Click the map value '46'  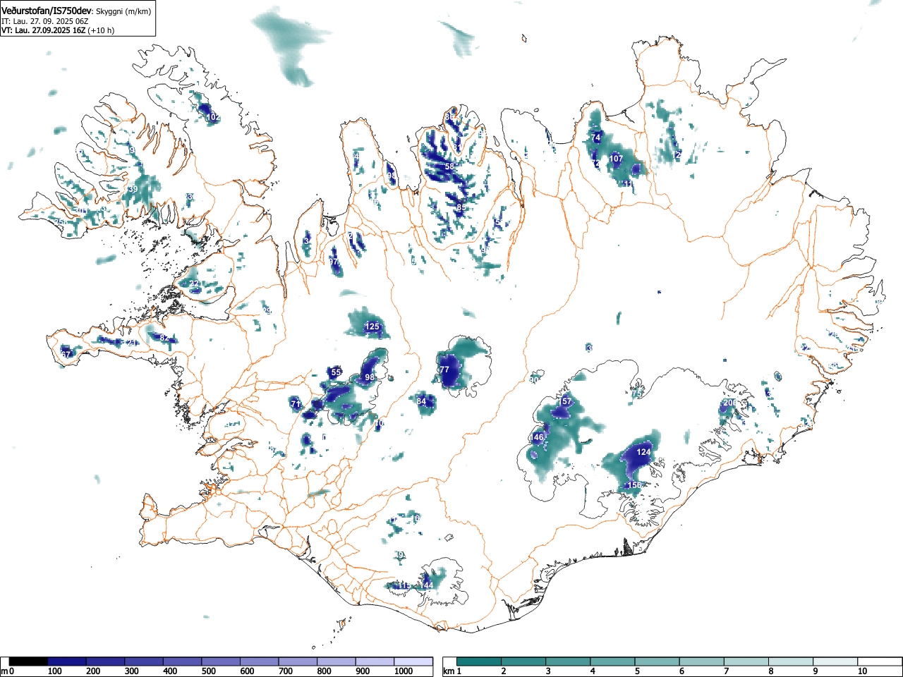[x=539, y=437]
